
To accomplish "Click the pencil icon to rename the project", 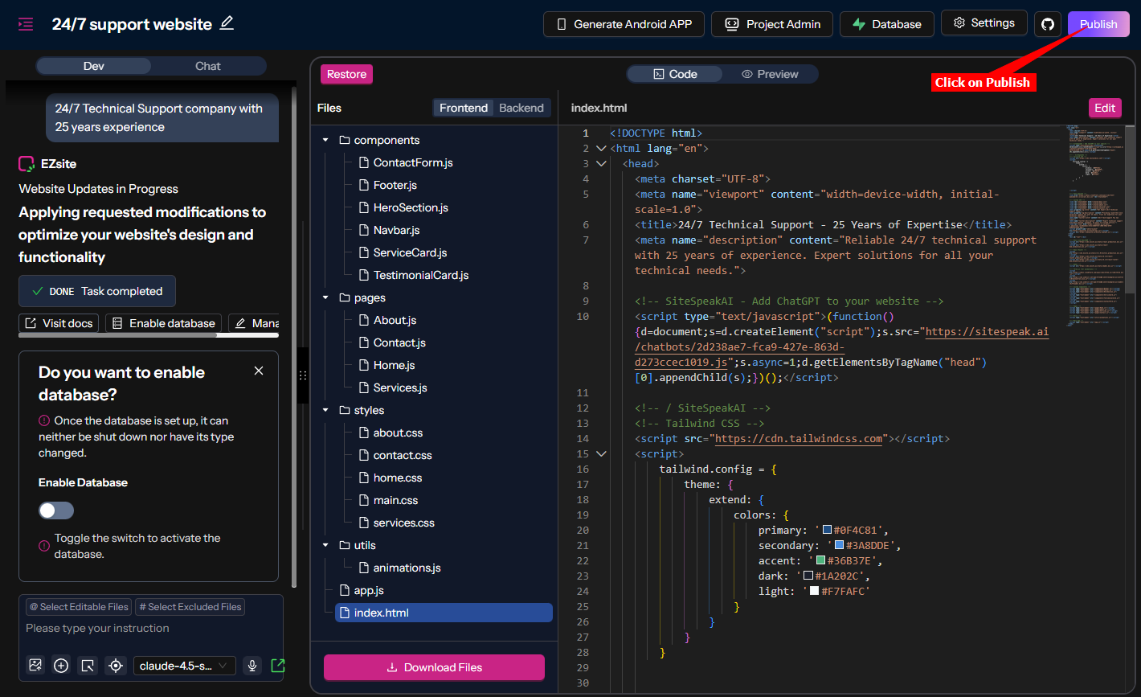I will tap(227, 23).
